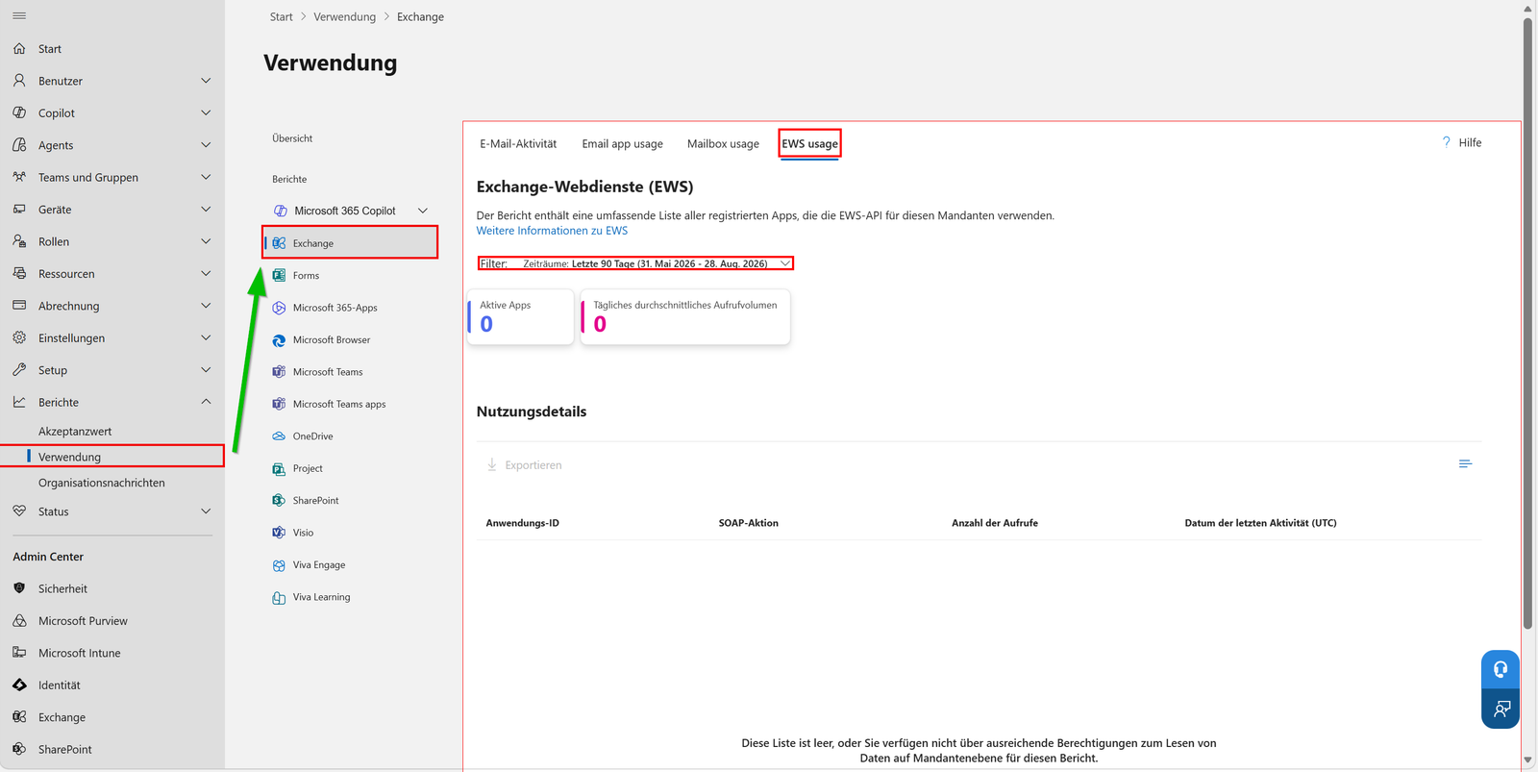Screen dimensions: 1538x772
Task: Open the SharePoint usage report
Action: (x=316, y=501)
